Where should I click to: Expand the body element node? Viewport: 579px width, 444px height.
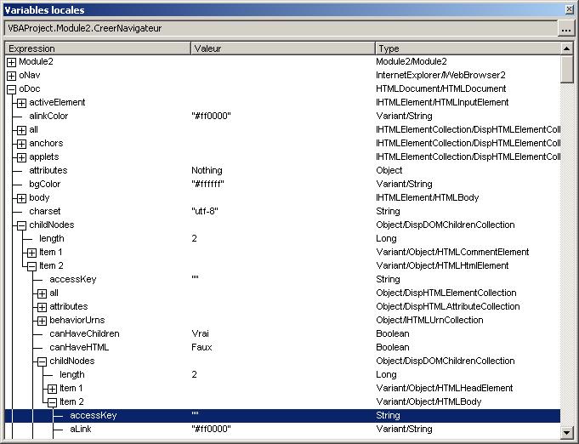click(21, 198)
